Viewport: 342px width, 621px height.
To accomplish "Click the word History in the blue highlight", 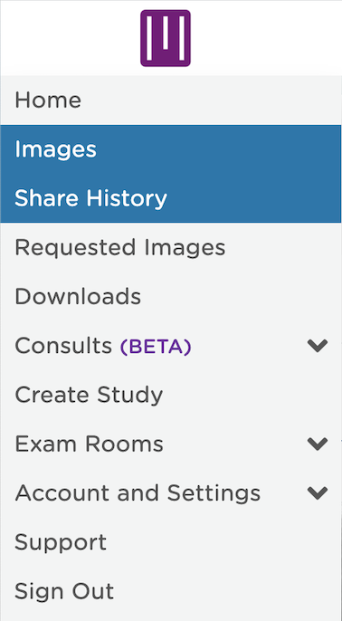I will click(127, 198).
